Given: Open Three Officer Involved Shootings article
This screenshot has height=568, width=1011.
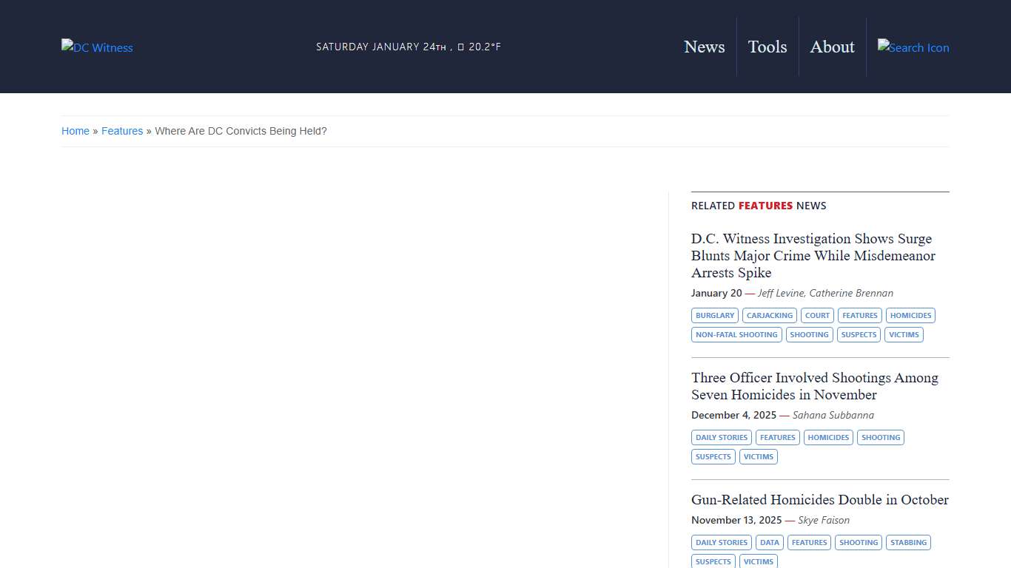Looking at the screenshot, I should [814, 386].
